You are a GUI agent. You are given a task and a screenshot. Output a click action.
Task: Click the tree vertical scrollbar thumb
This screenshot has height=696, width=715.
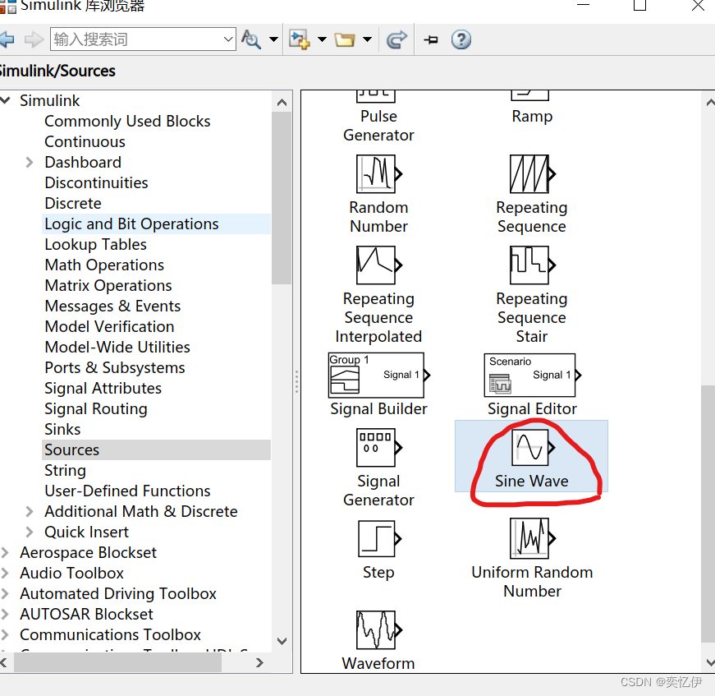(x=282, y=199)
